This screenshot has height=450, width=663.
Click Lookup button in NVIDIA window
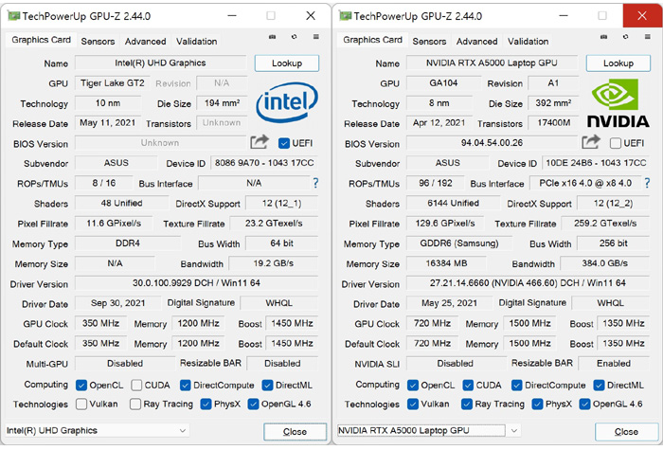coord(618,63)
